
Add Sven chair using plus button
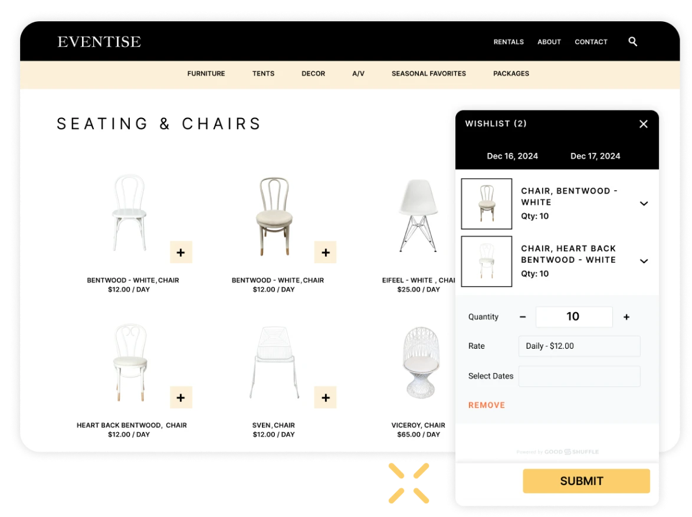(325, 398)
